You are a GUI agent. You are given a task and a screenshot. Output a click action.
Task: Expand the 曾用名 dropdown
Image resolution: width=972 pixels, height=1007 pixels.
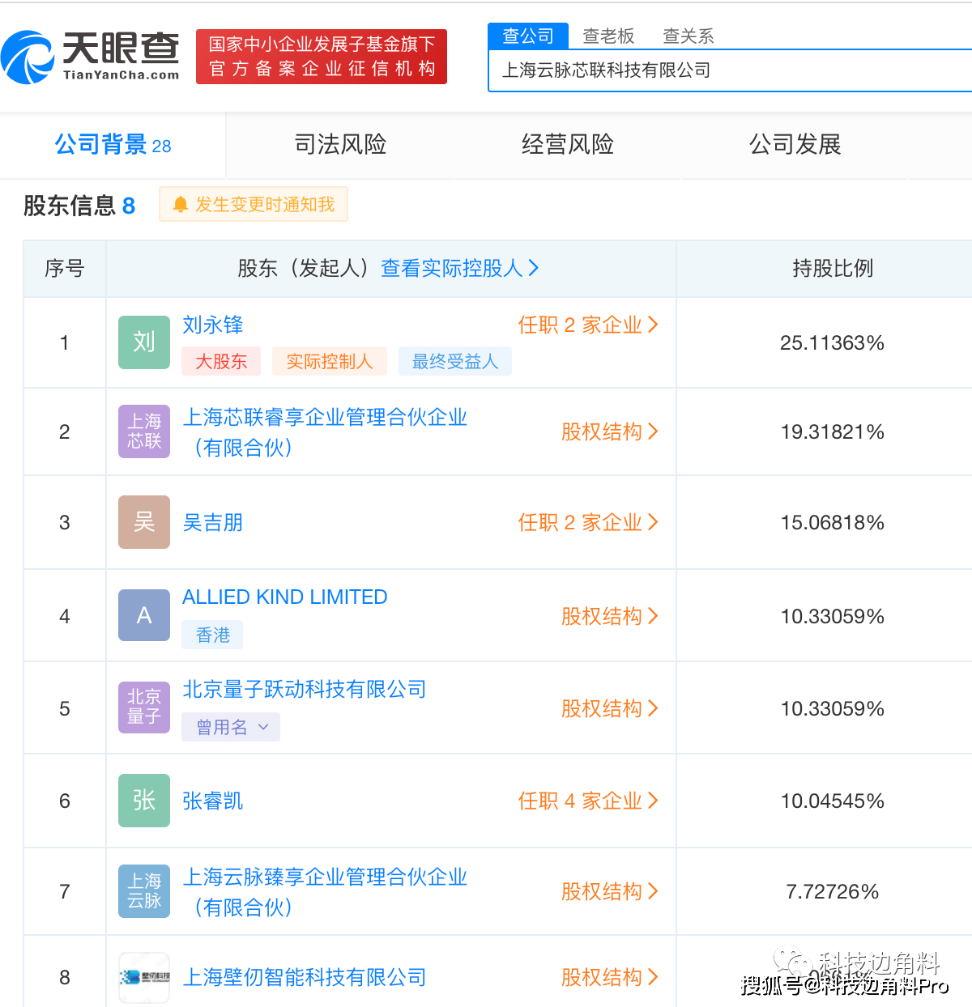click(231, 727)
